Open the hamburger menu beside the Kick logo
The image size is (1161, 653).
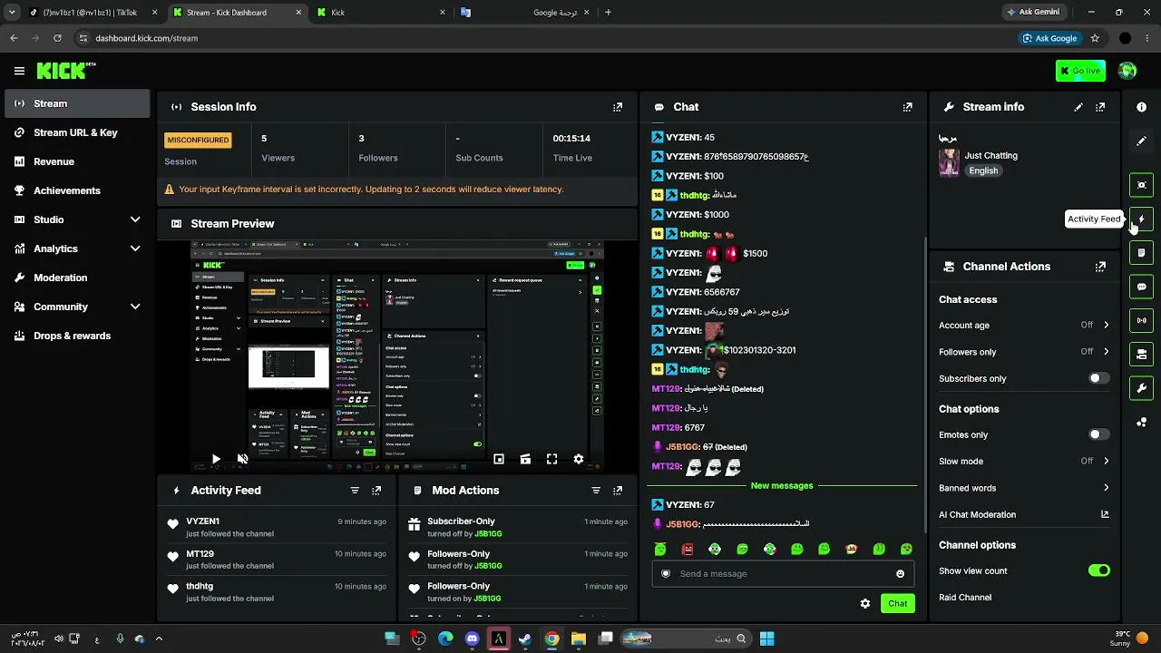(19, 71)
